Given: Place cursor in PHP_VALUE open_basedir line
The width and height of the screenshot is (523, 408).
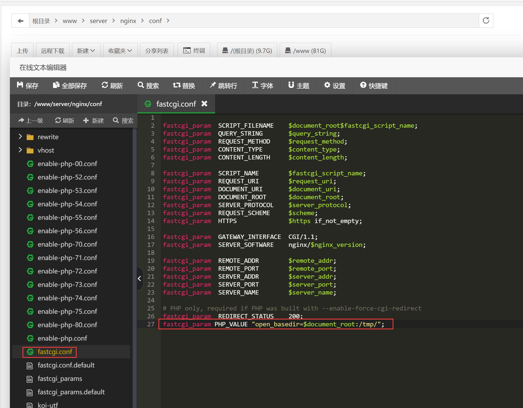Looking at the screenshot, I should coord(273,324).
